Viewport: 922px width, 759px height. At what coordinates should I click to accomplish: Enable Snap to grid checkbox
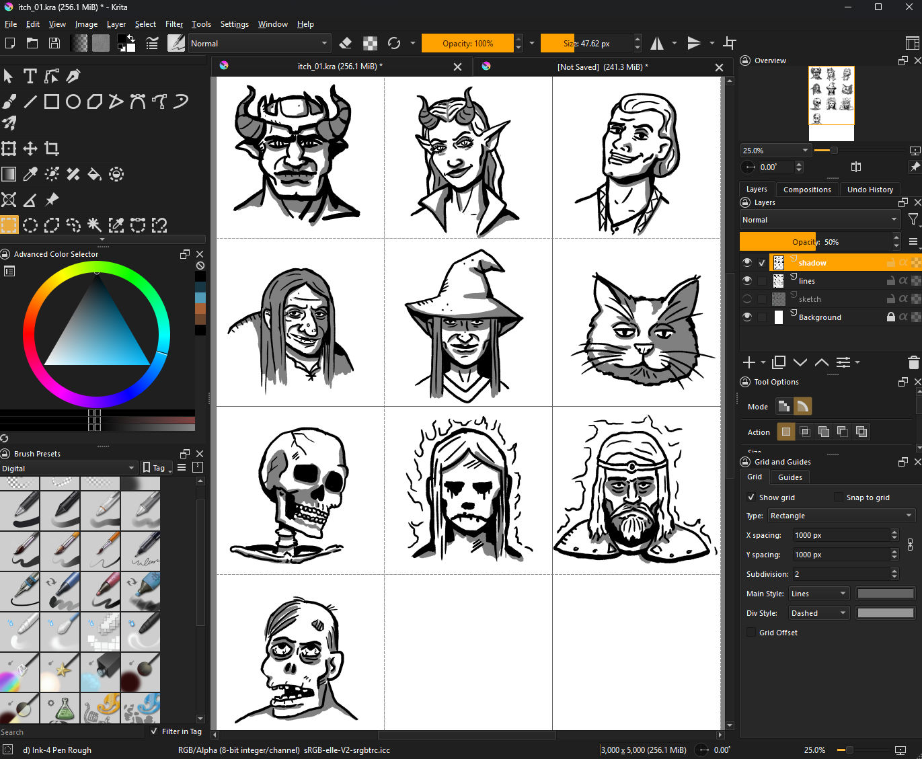pos(838,497)
